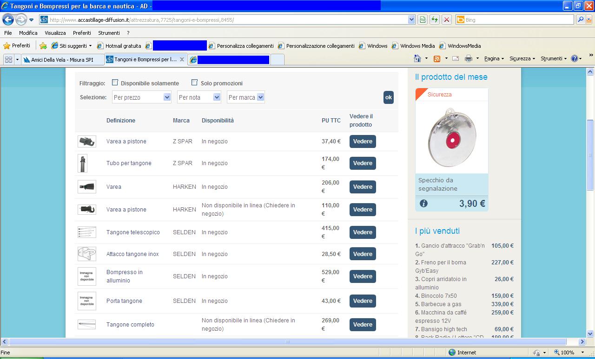This screenshot has width=595, height=359.
Task: Click Vedere for Tangone completo
Action: 363,325
